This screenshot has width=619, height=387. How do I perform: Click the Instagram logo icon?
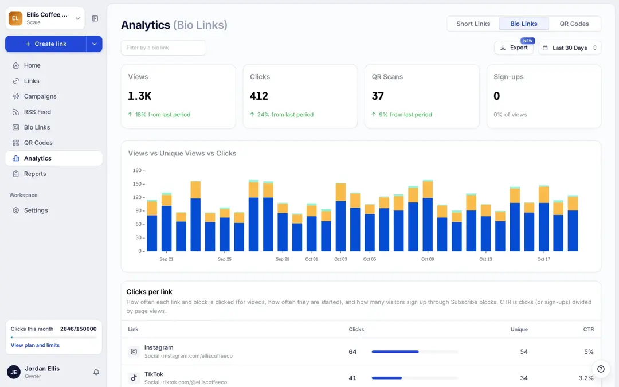coord(134,351)
